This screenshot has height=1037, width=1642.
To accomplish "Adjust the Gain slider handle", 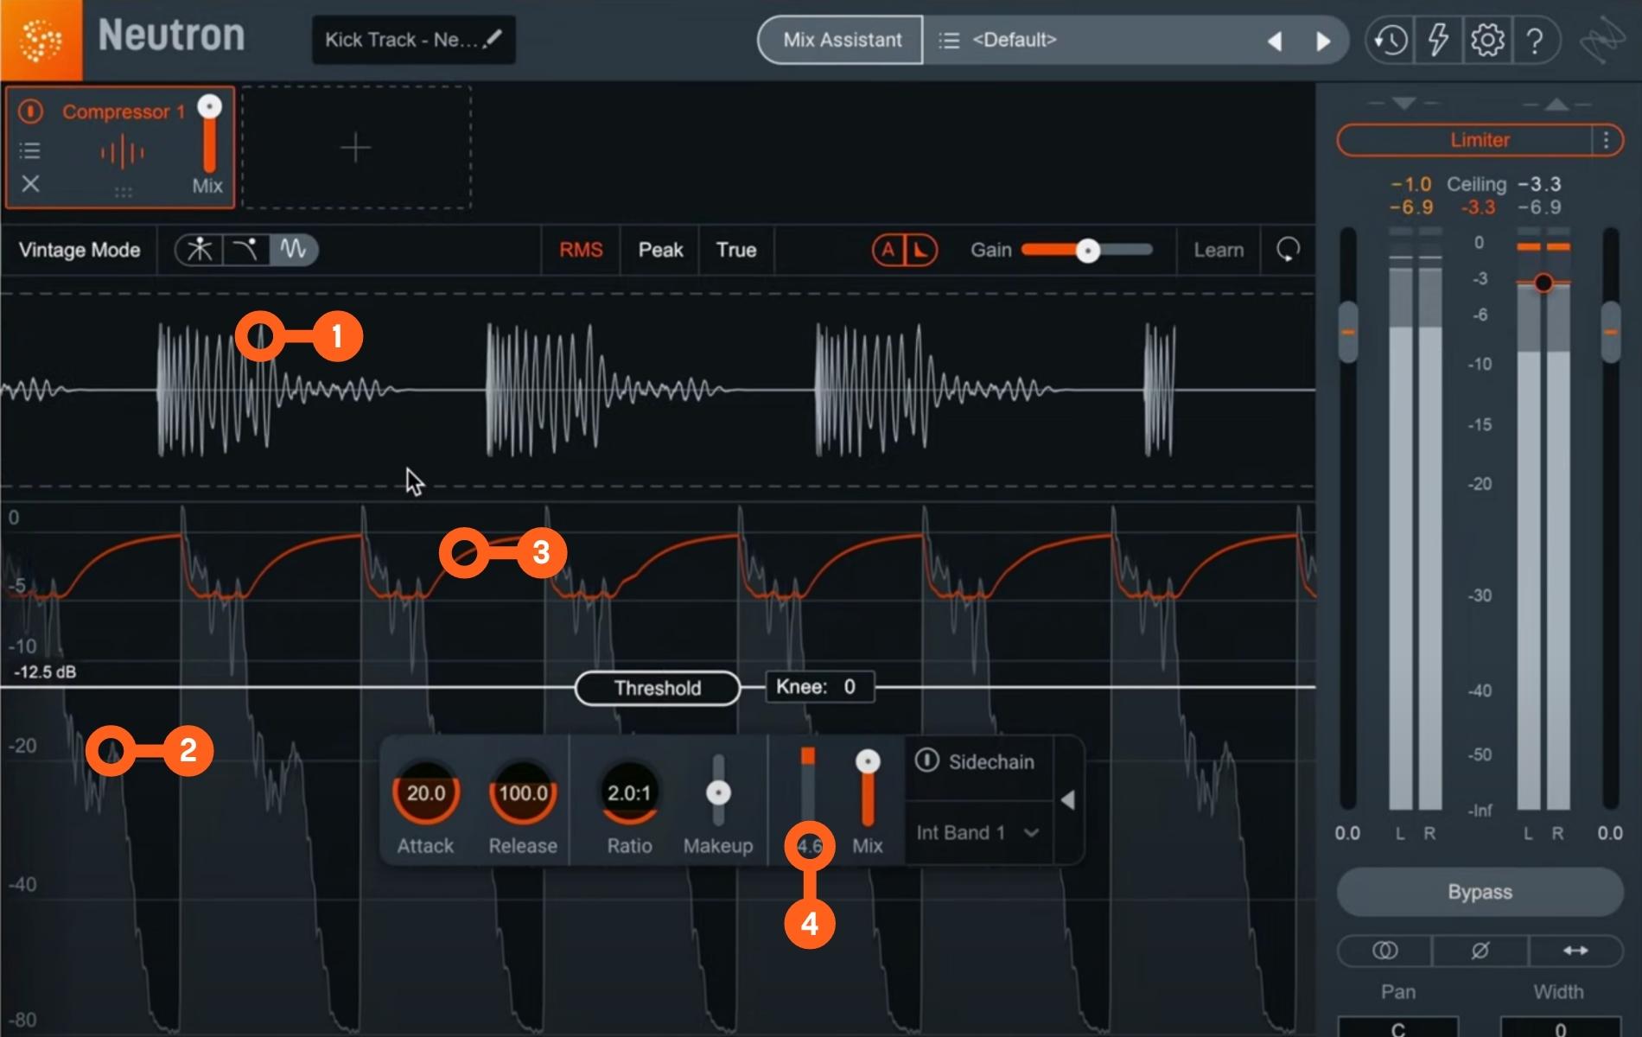I will 1088,251.
